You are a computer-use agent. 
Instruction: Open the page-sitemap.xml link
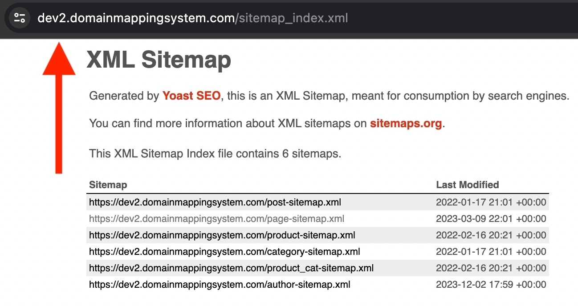tap(216, 219)
